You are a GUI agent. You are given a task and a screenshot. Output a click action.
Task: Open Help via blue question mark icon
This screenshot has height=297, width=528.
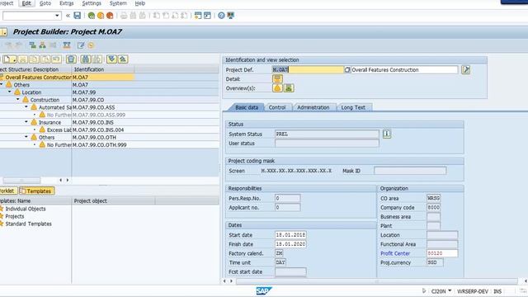pyautogui.click(x=221, y=16)
